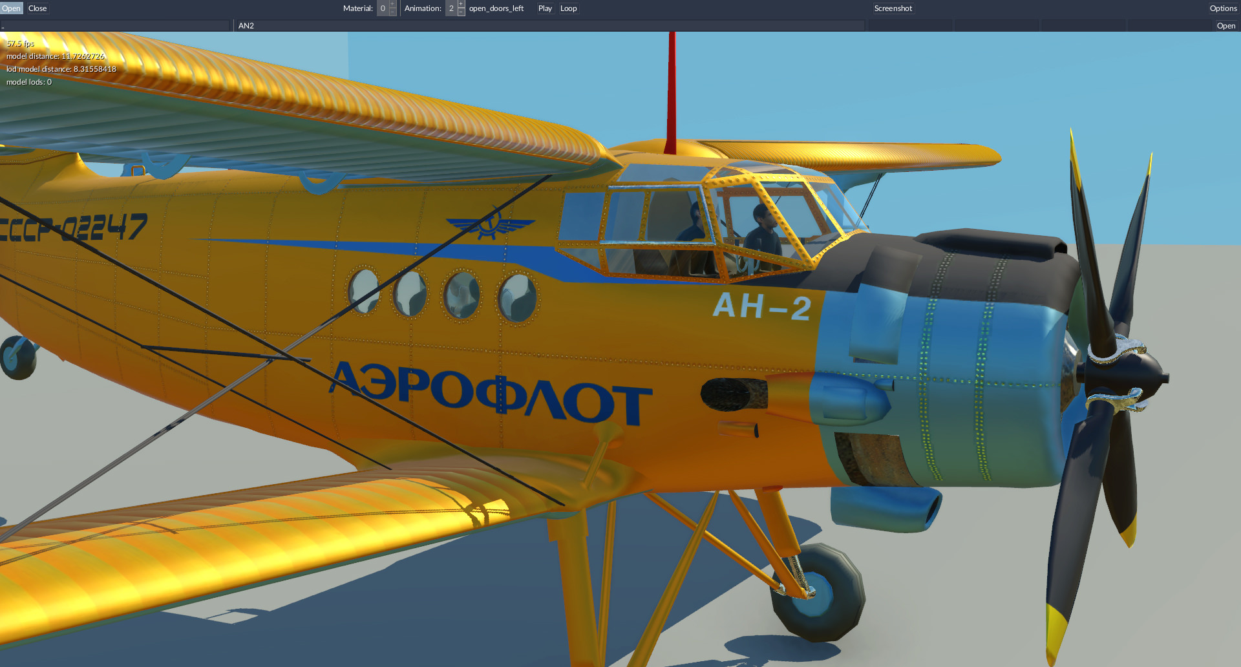The image size is (1241, 667).
Task: Take a capture with the Screenshot button
Action: [893, 8]
